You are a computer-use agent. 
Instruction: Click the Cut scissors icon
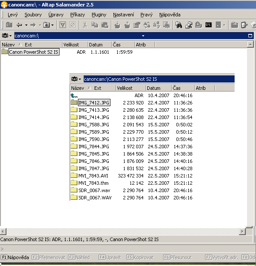[85, 25]
